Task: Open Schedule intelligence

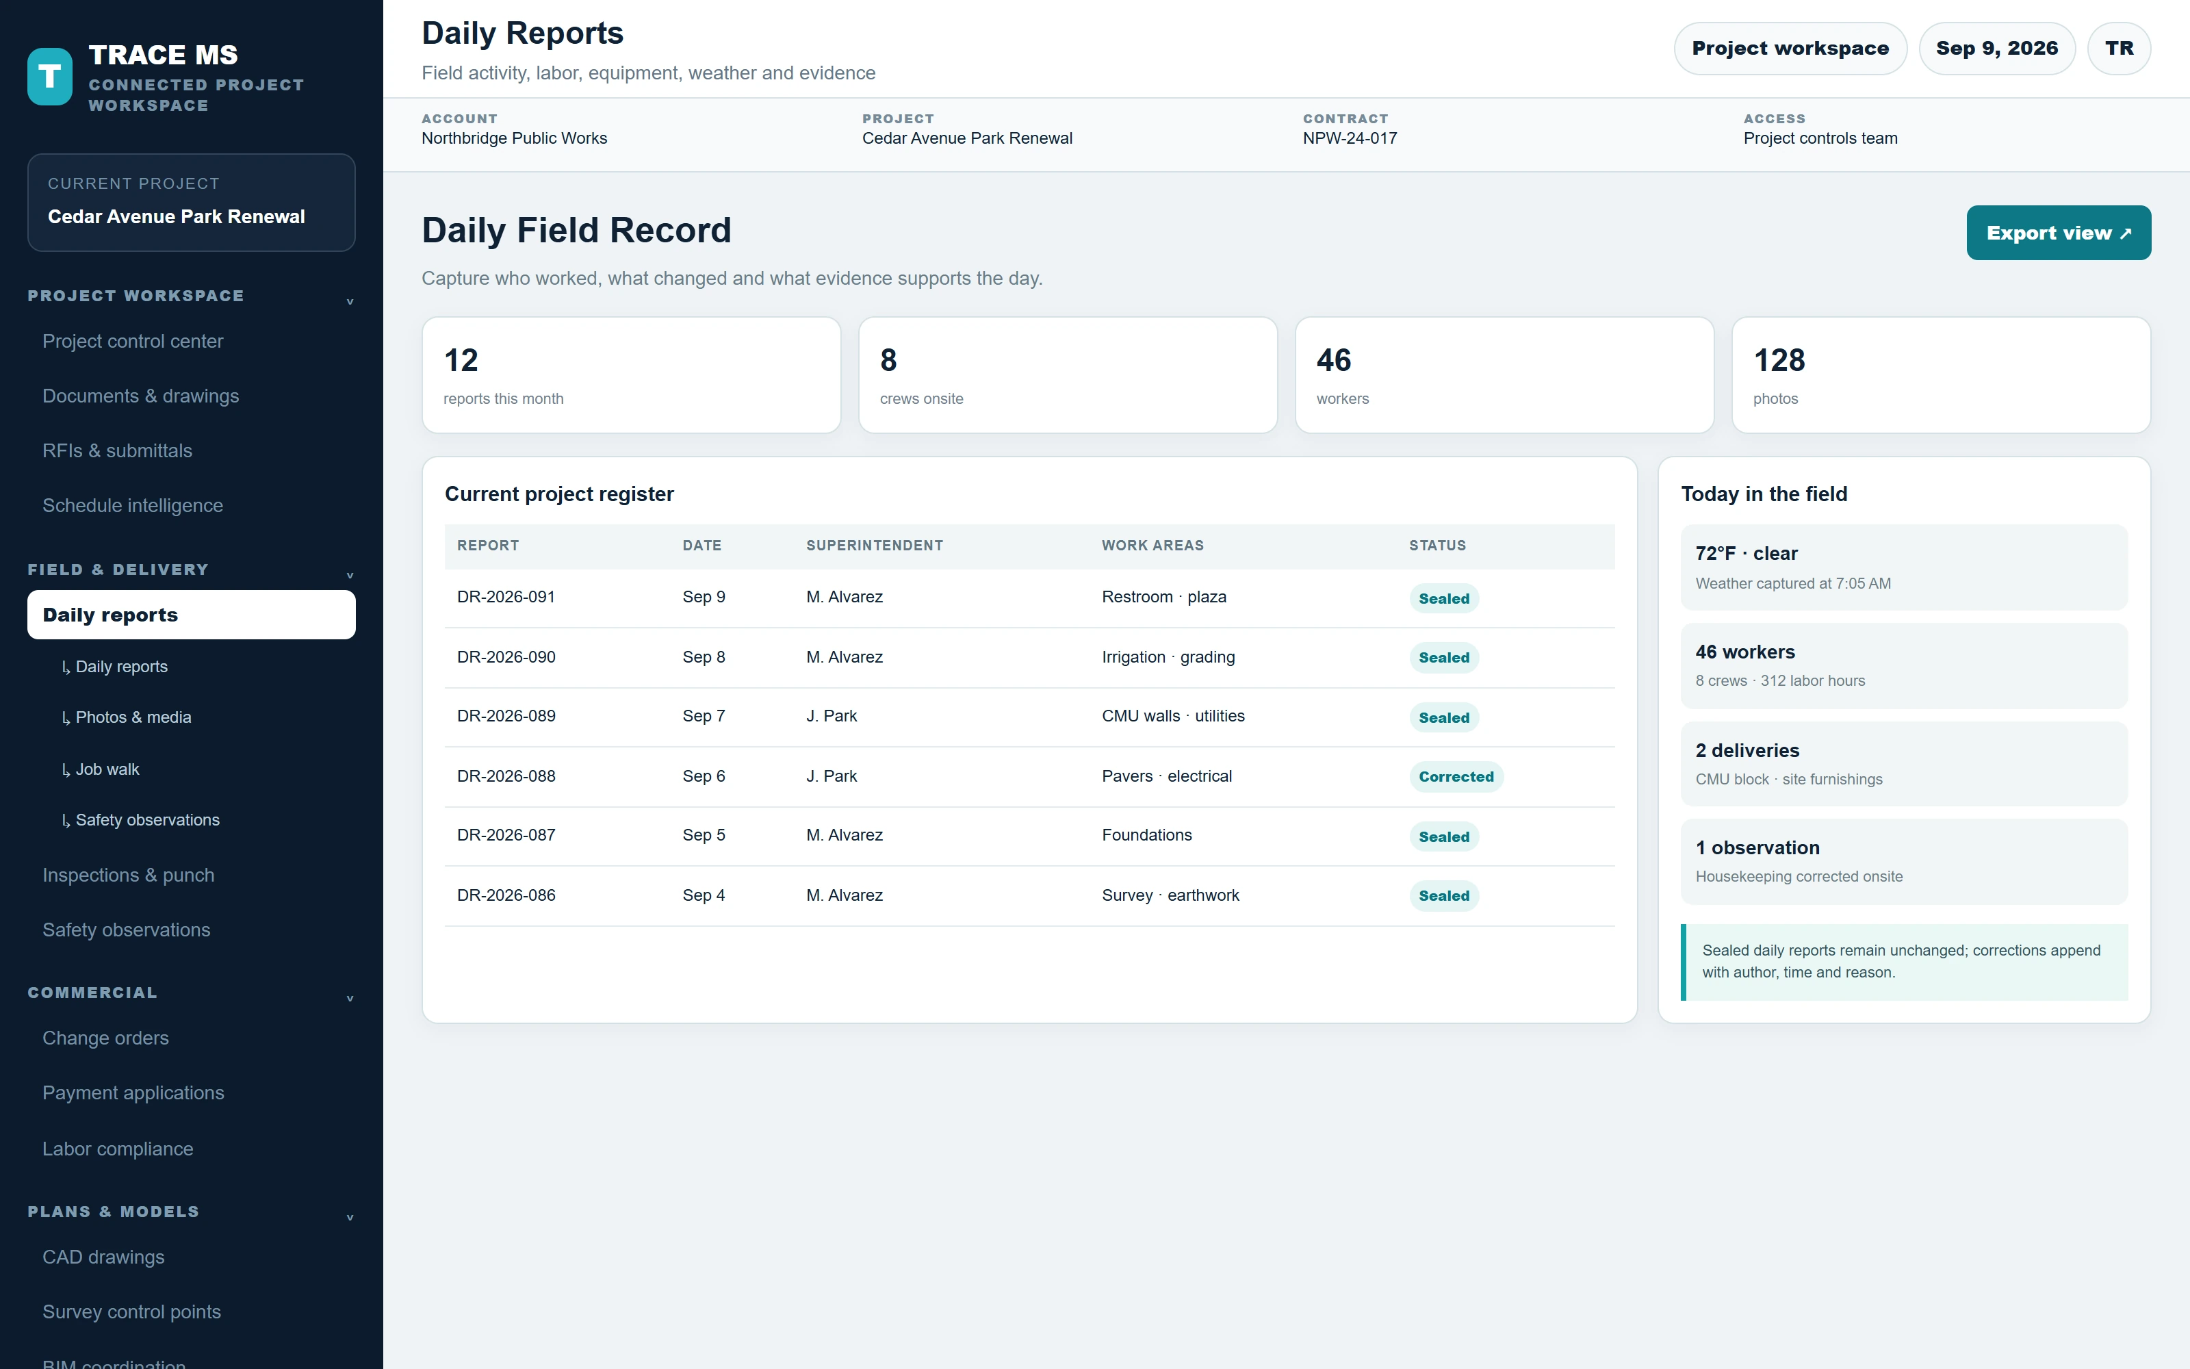Action: click(191, 505)
